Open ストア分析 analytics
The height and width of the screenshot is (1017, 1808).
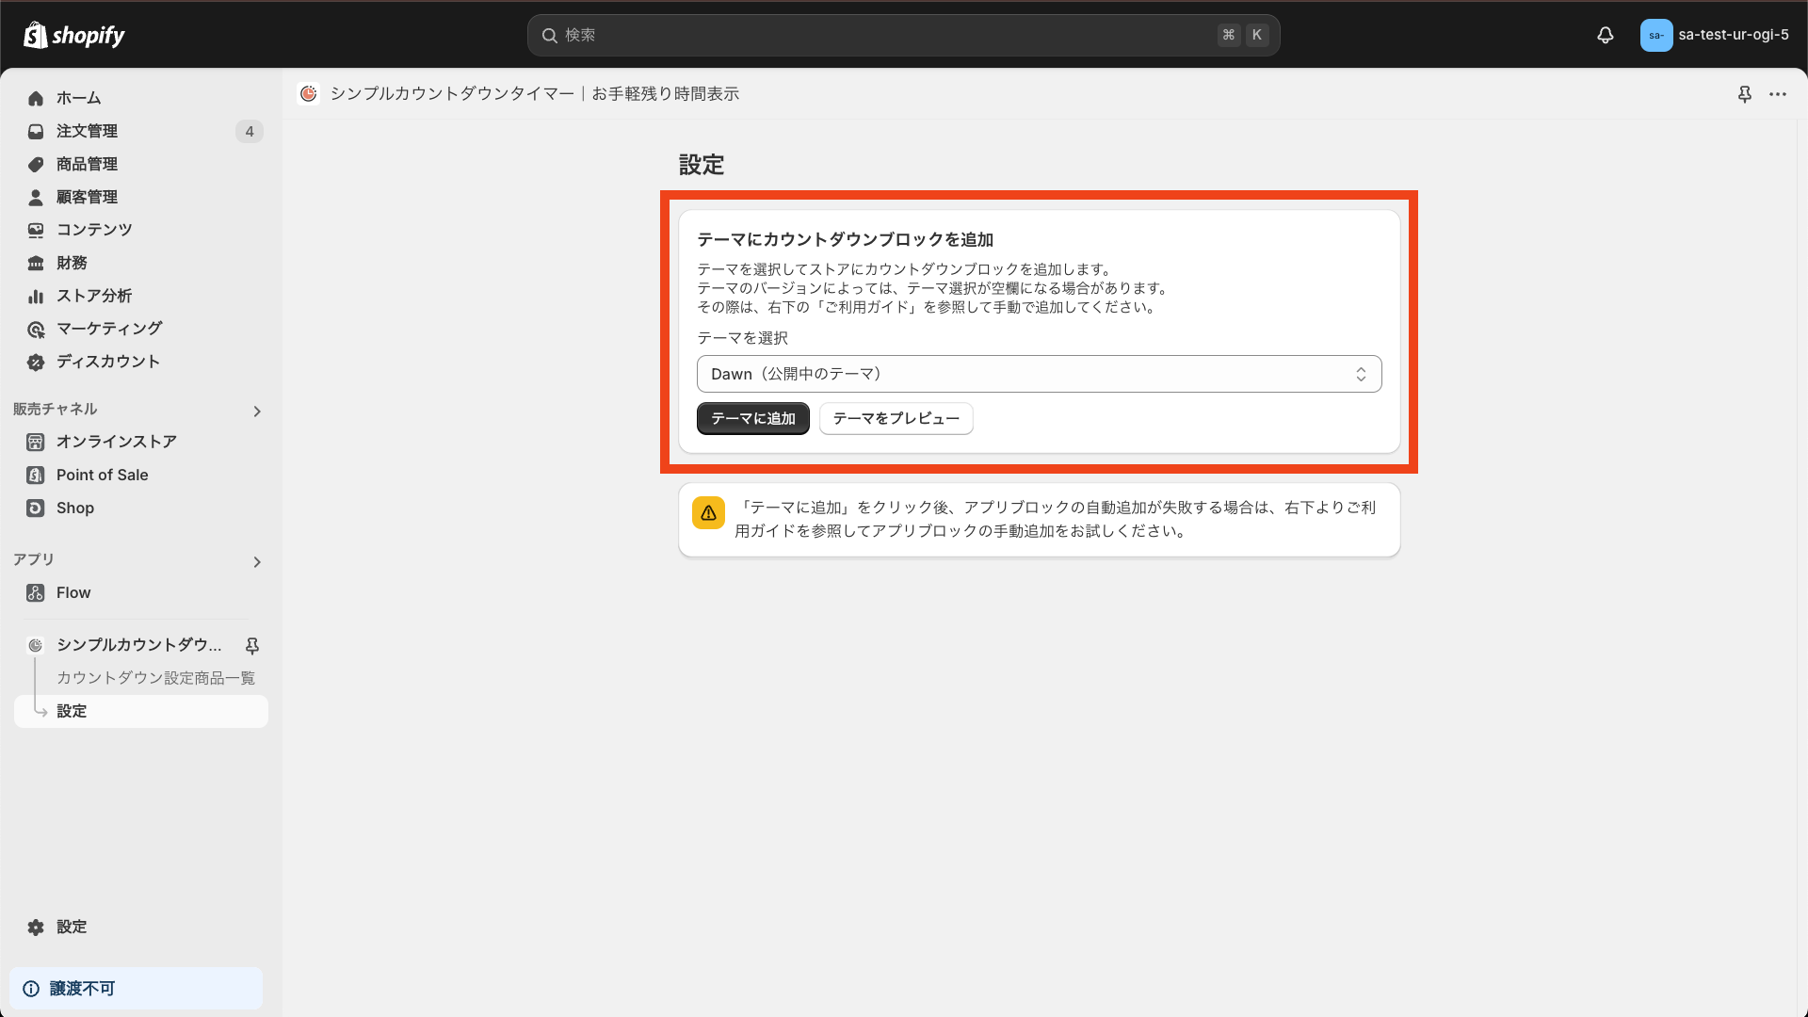click(x=90, y=296)
